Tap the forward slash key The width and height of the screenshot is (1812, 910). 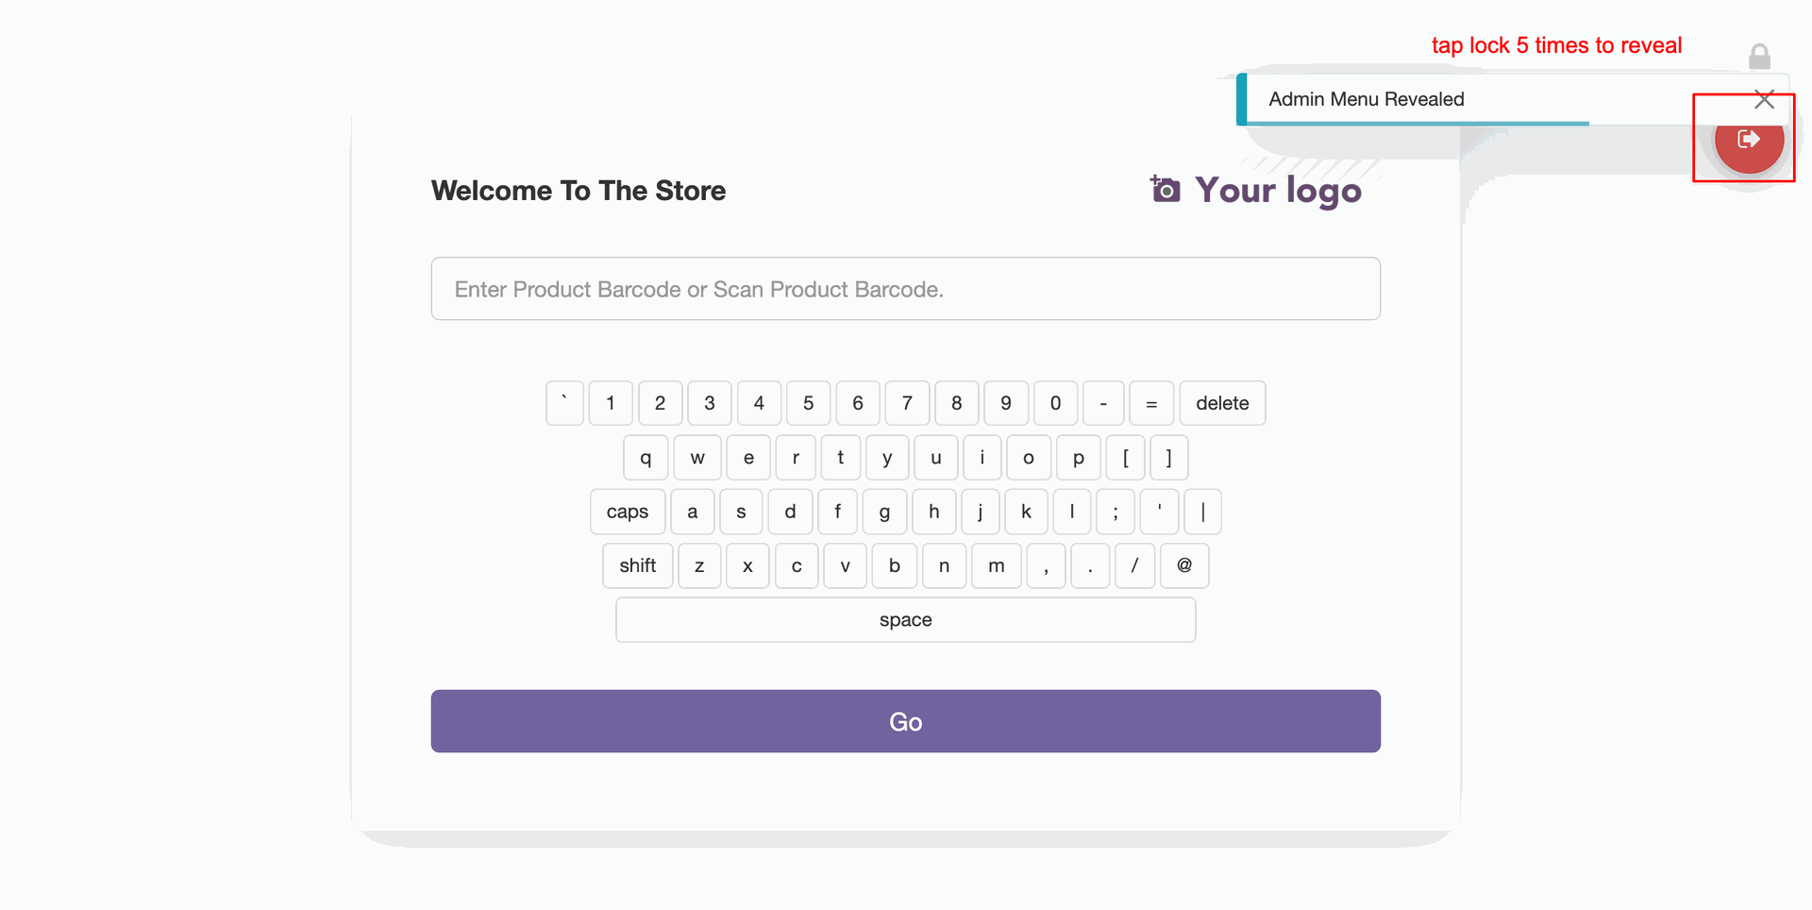pos(1134,565)
